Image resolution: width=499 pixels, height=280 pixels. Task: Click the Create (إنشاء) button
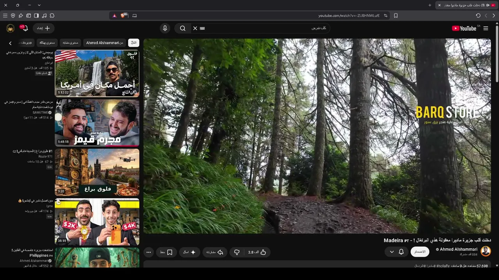point(43,28)
